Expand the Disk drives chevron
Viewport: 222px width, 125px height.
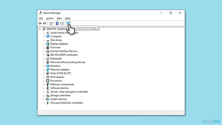pos(44,40)
